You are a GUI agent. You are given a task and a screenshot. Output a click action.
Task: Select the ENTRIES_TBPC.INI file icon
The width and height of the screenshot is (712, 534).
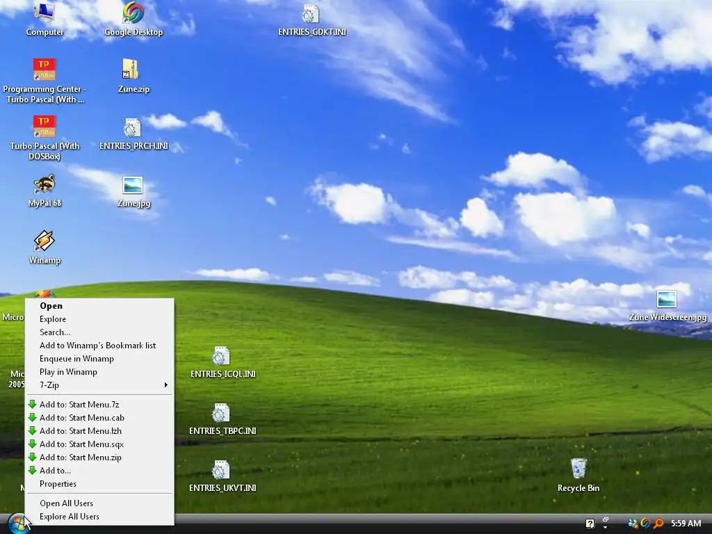[x=222, y=419]
